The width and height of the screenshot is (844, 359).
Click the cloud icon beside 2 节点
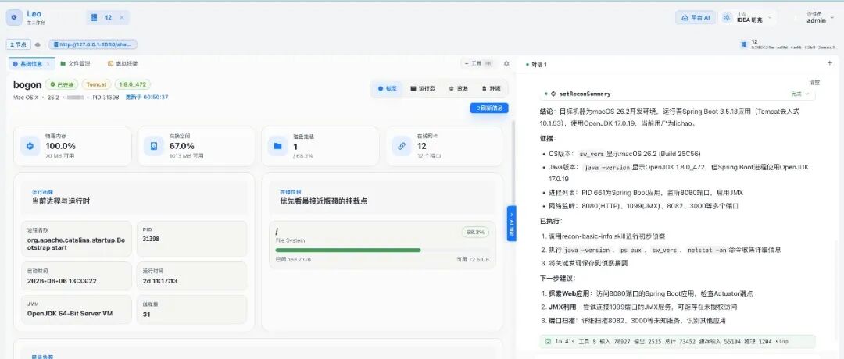click(38, 44)
